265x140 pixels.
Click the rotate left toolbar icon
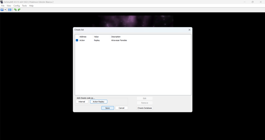[15, 10]
